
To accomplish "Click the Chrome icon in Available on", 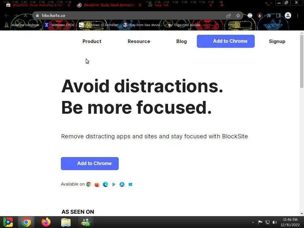I will pyautogui.click(x=89, y=184).
